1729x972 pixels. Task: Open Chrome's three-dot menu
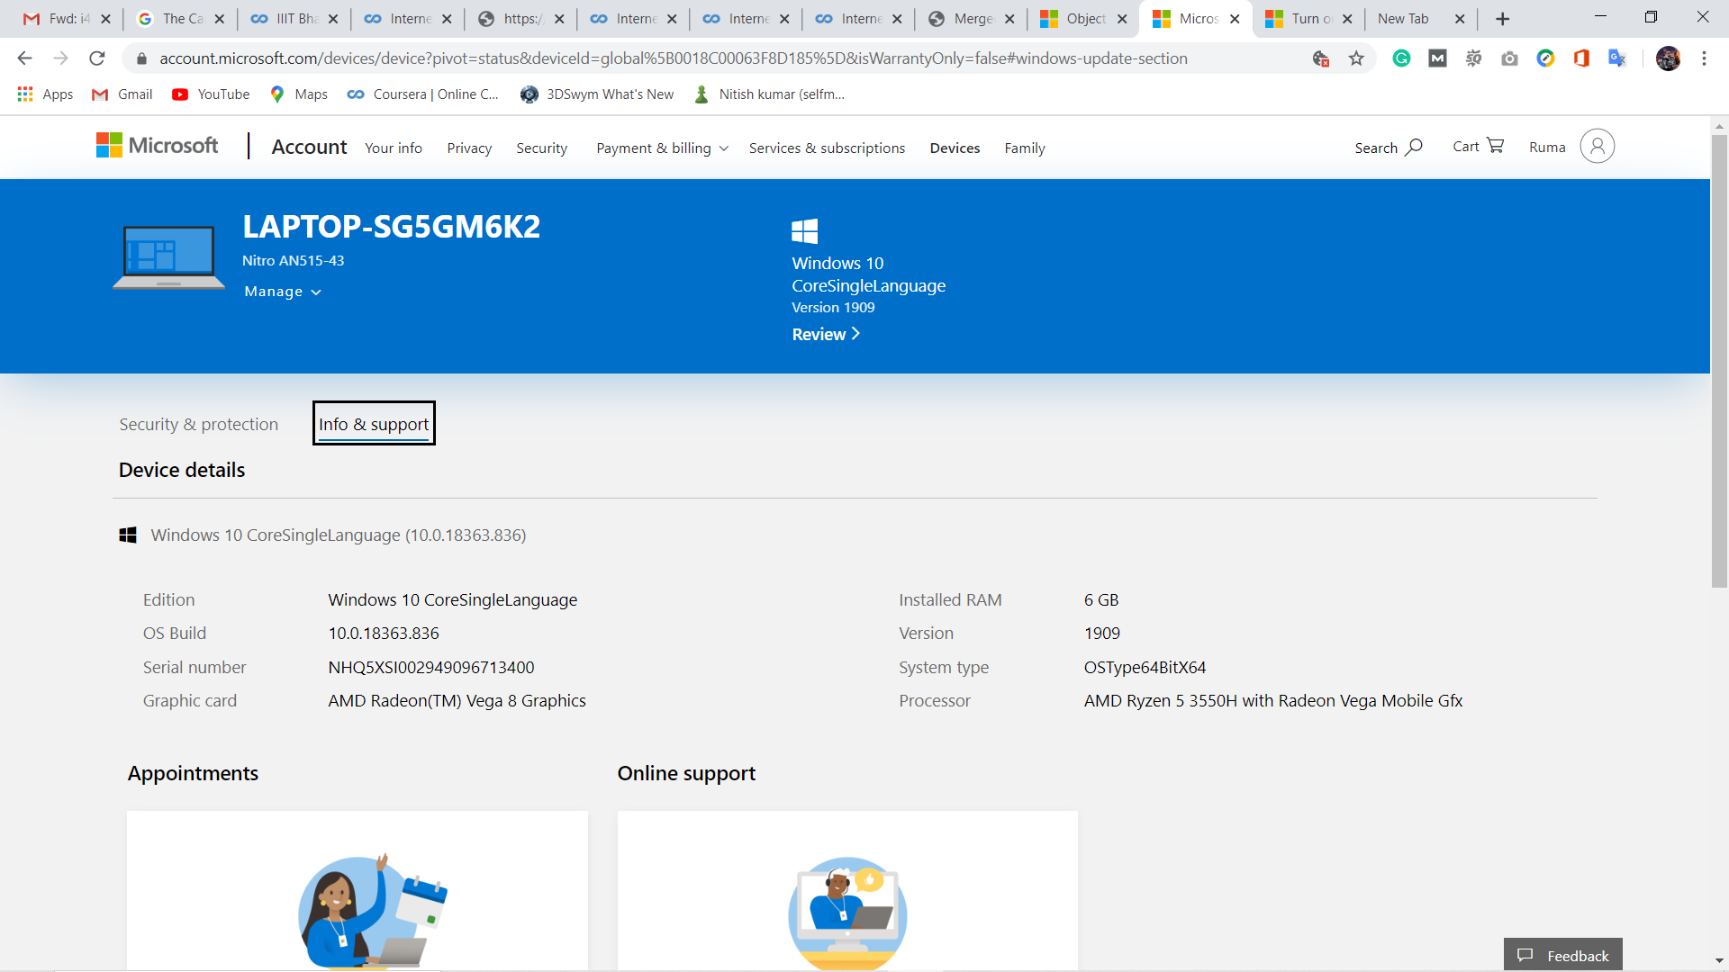[x=1704, y=58]
